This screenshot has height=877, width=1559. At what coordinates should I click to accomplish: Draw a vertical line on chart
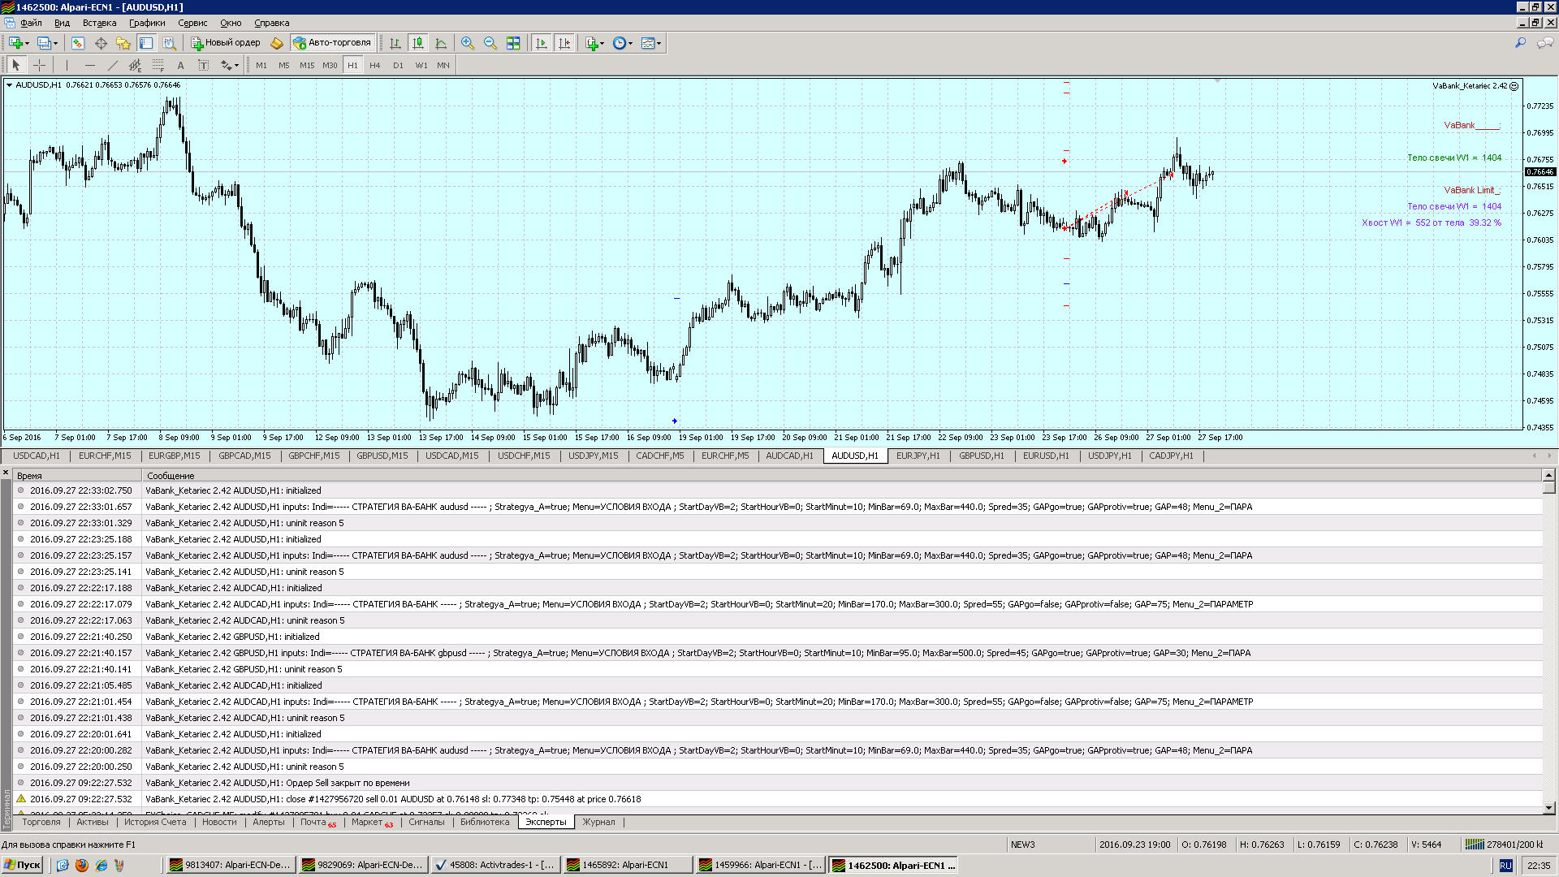point(67,65)
